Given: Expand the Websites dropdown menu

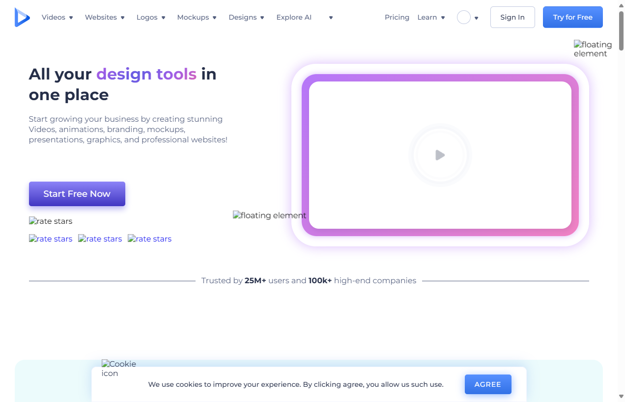Looking at the screenshot, I should click(x=105, y=17).
